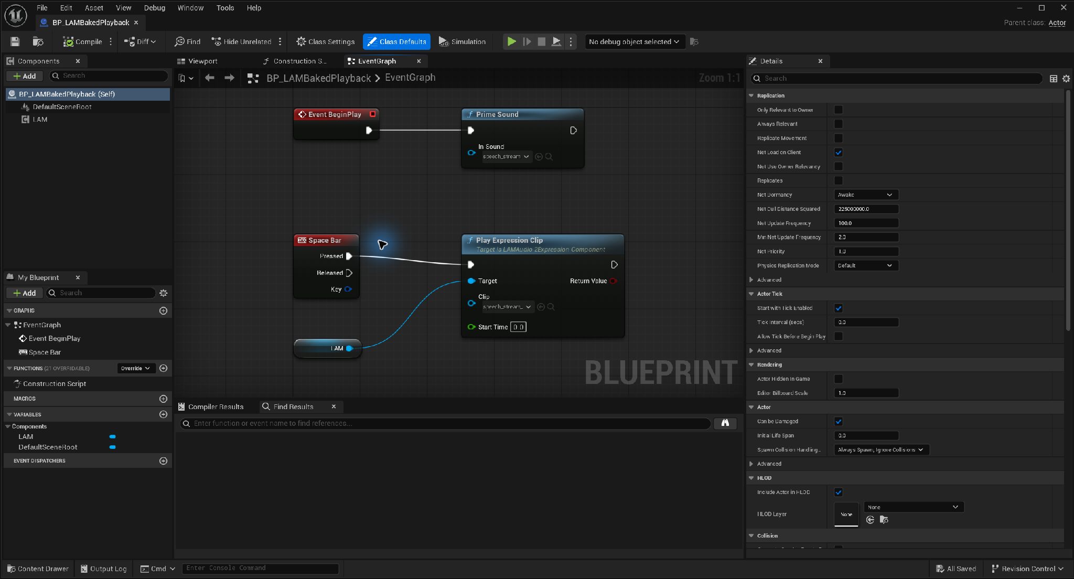Click Add in the Components panel
The width and height of the screenshot is (1074, 579).
25,76
